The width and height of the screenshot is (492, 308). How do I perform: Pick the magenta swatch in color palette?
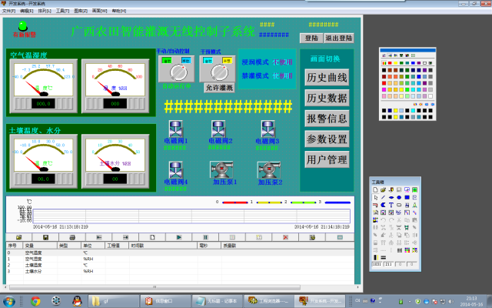(384, 89)
